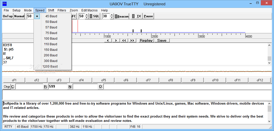Run the cF2 macro
This screenshot has width=274, height=131.
[x=37, y=80]
